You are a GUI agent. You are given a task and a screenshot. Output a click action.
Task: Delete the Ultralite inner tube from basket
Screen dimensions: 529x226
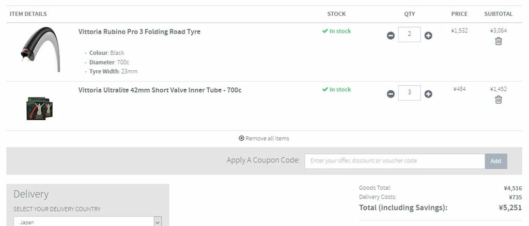[x=499, y=100]
